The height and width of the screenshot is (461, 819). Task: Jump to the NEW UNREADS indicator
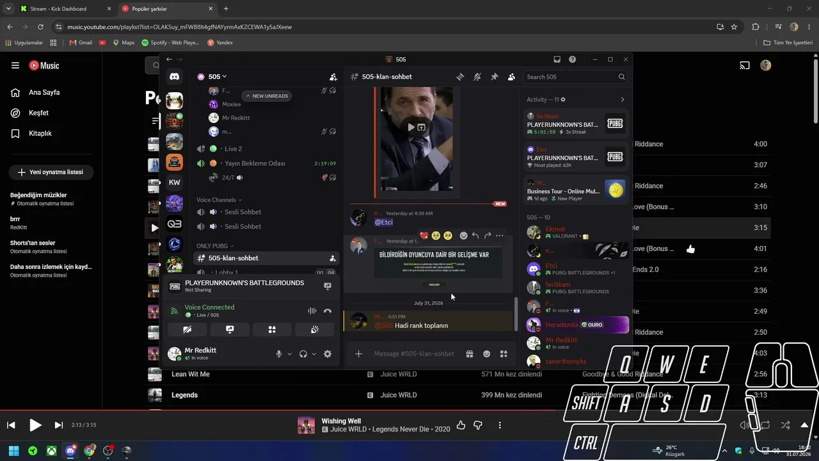(x=267, y=96)
